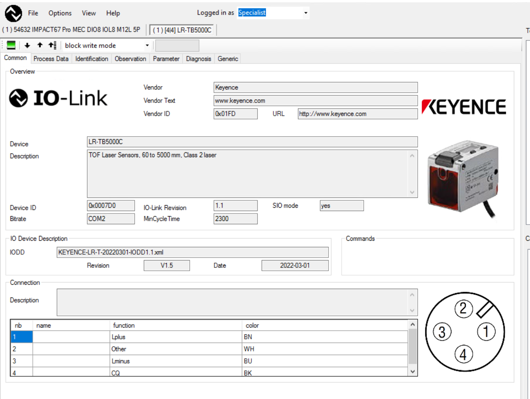This screenshot has width=530, height=399.
Task: Select the 54632 IMPACT67 Pro MEC device tab
Action: tap(71, 30)
